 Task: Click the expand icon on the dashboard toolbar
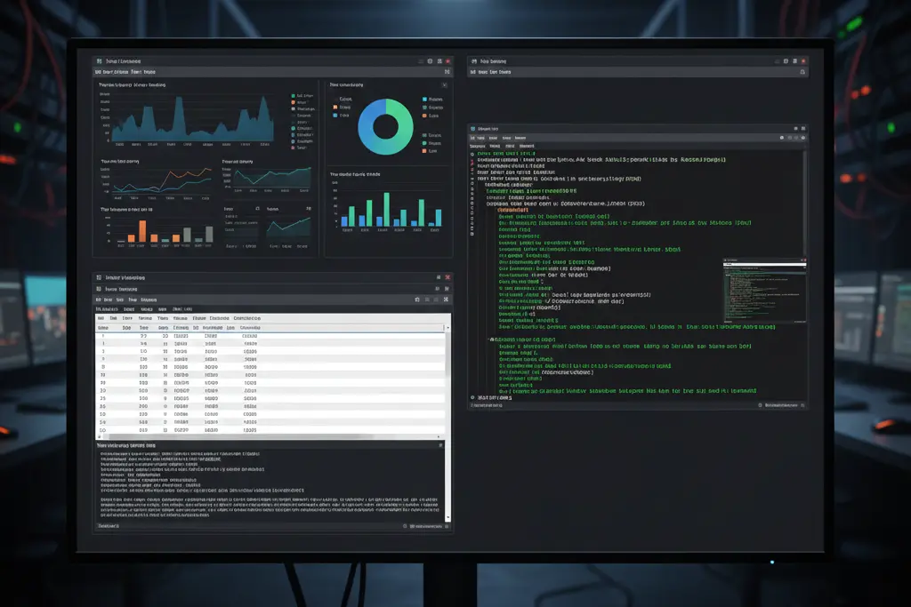point(447,72)
